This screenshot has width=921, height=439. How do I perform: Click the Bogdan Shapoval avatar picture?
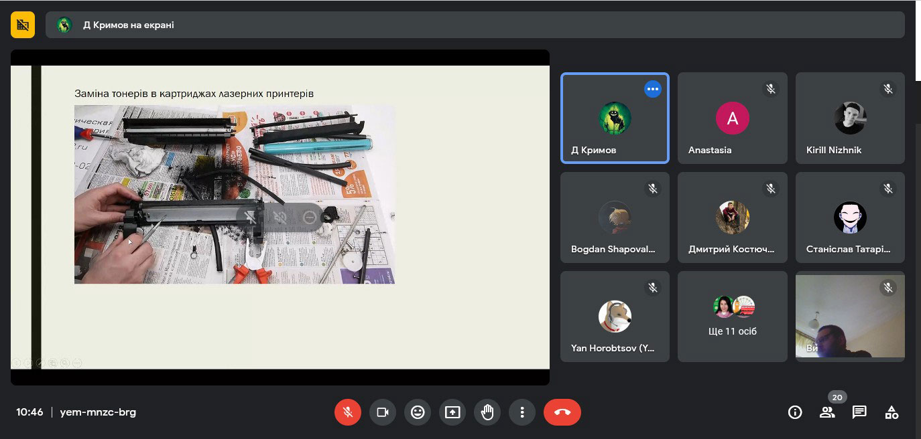click(615, 217)
